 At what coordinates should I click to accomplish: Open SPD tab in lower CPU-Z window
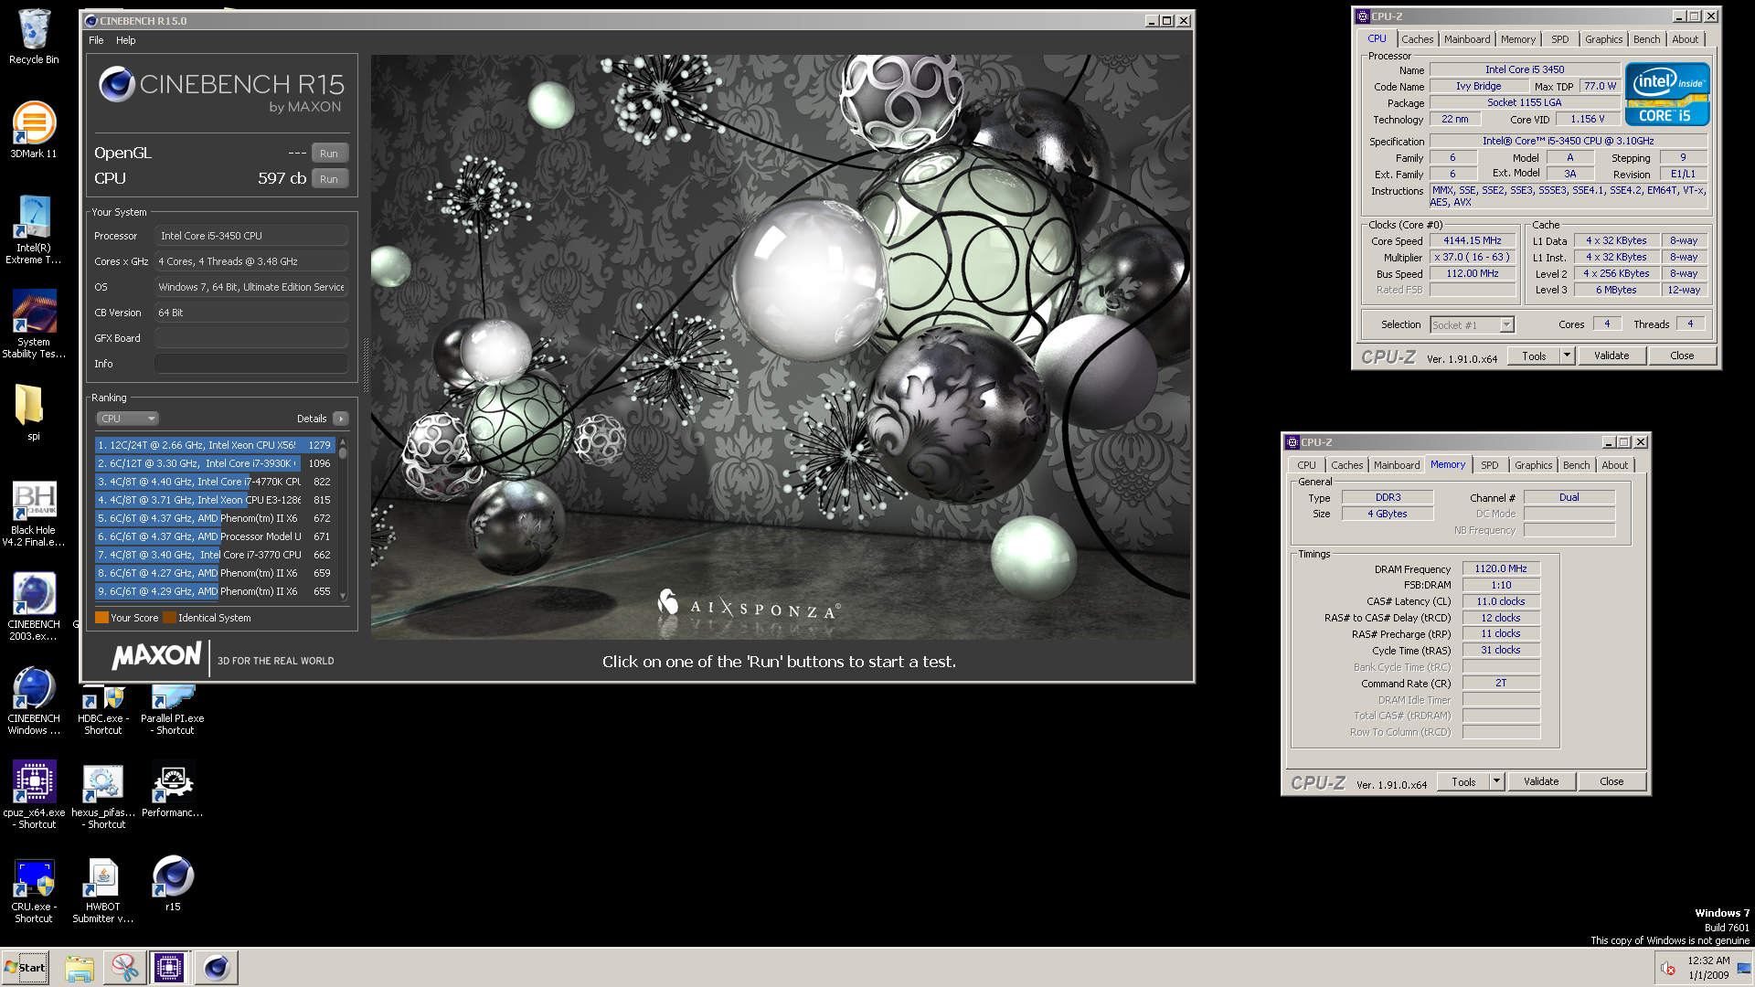(1490, 465)
